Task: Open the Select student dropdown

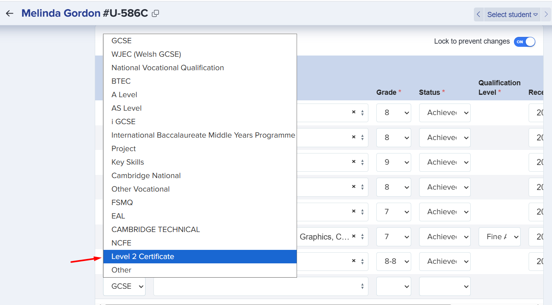Action: [512, 15]
